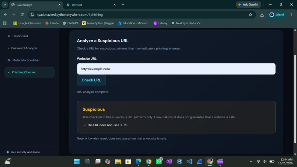Open Next Byte Hacks V5 bookmark

[187, 23]
